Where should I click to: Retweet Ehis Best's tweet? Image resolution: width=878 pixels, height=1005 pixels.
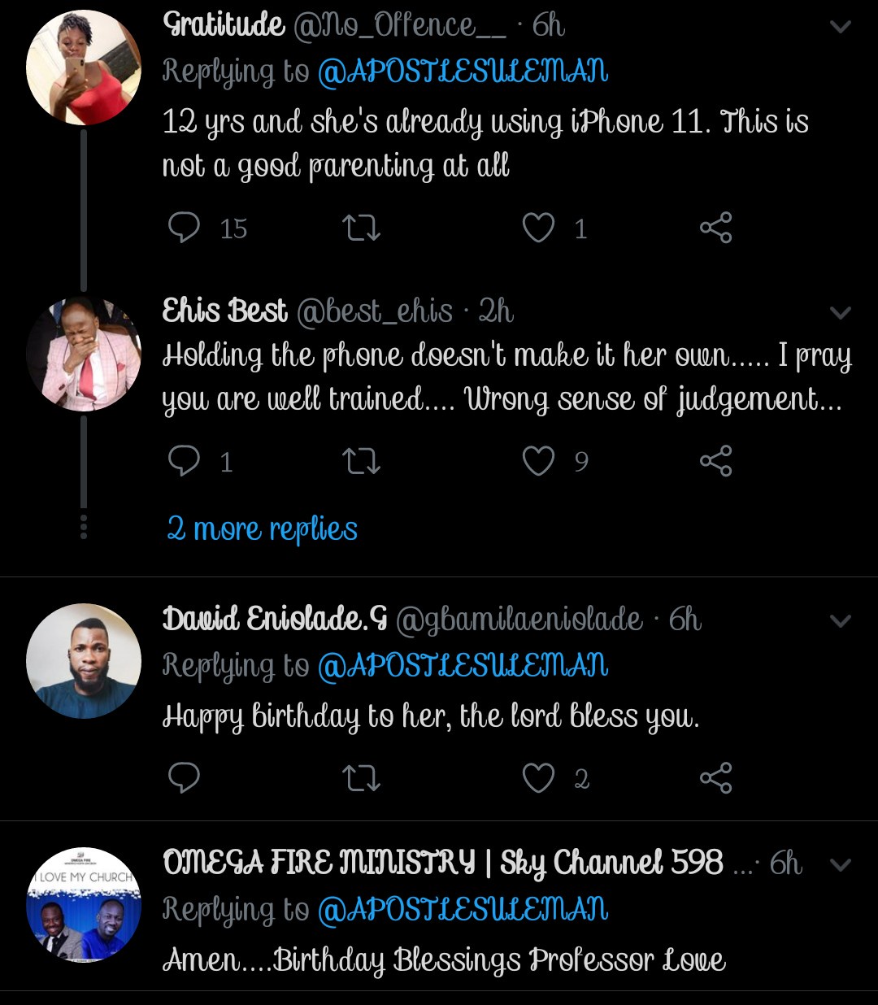(x=361, y=461)
